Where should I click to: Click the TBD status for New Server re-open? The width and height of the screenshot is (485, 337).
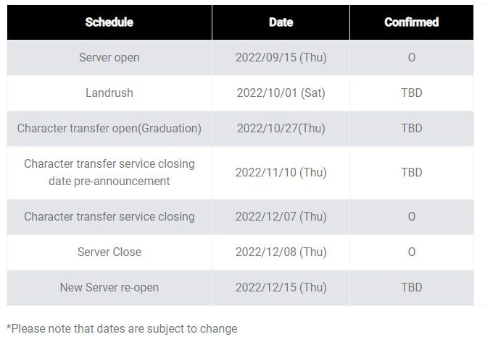[411, 288]
